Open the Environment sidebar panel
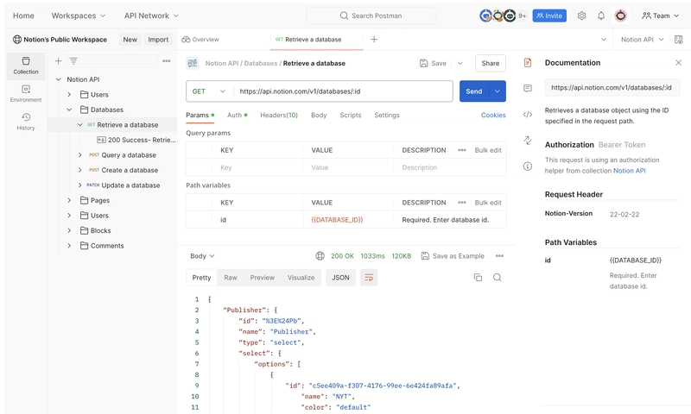This screenshot has width=691, height=414. (x=26, y=94)
